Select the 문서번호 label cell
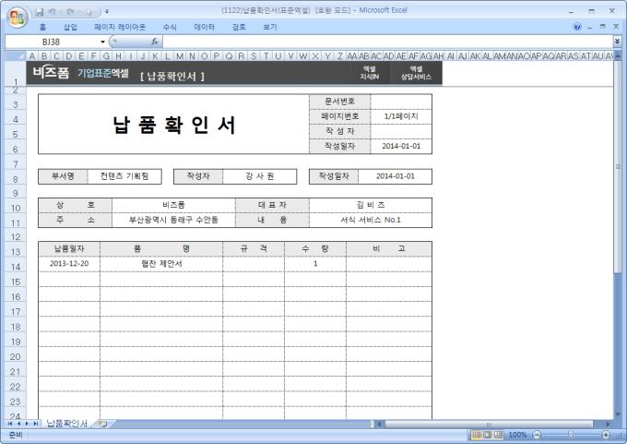 tap(340, 102)
